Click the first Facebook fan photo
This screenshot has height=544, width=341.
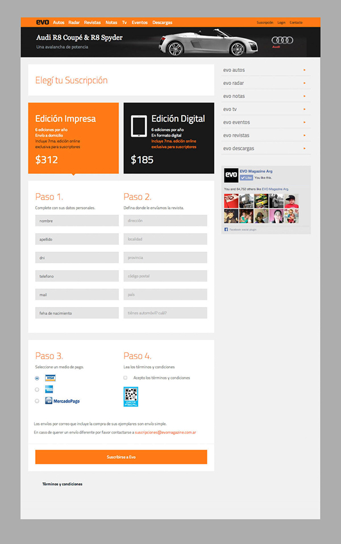(x=231, y=201)
